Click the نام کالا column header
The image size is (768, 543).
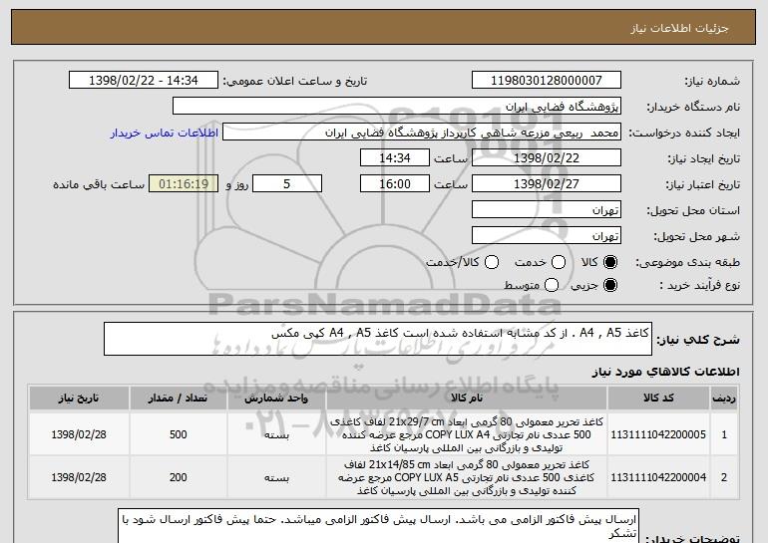[x=467, y=399]
